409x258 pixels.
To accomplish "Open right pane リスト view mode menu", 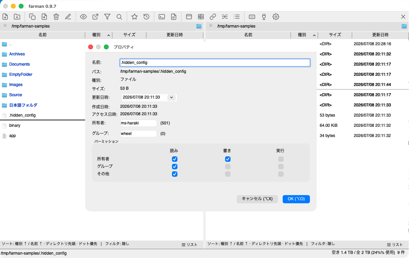I will 395,245.
